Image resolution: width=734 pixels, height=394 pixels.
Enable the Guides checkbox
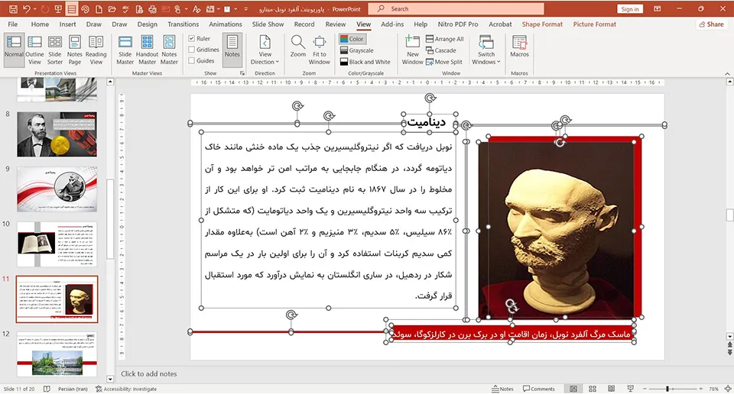tap(192, 61)
